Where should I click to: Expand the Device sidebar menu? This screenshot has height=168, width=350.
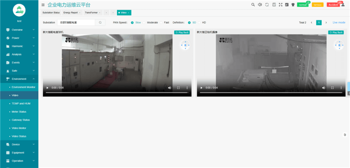[19, 144]
